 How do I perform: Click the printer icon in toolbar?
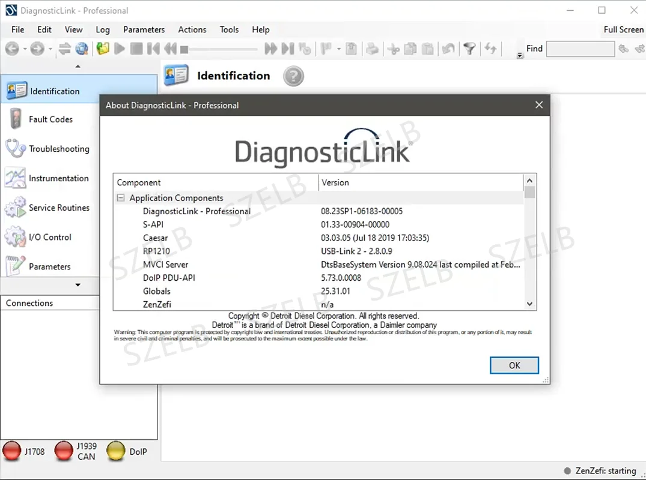coord(372,49)
